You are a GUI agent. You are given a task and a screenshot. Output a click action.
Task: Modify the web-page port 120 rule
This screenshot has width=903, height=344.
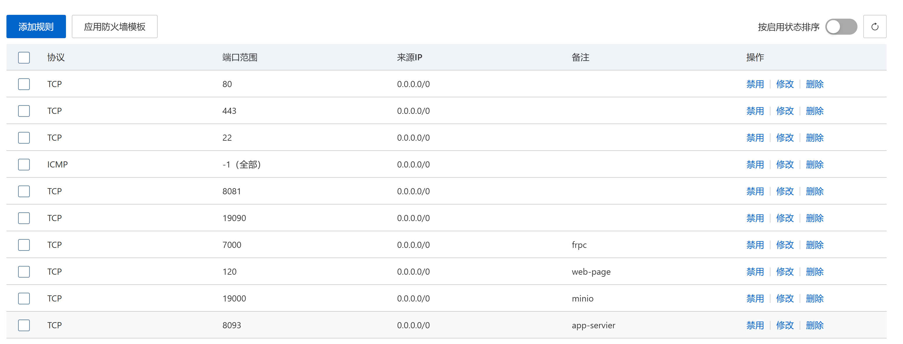tap(784, 272)
